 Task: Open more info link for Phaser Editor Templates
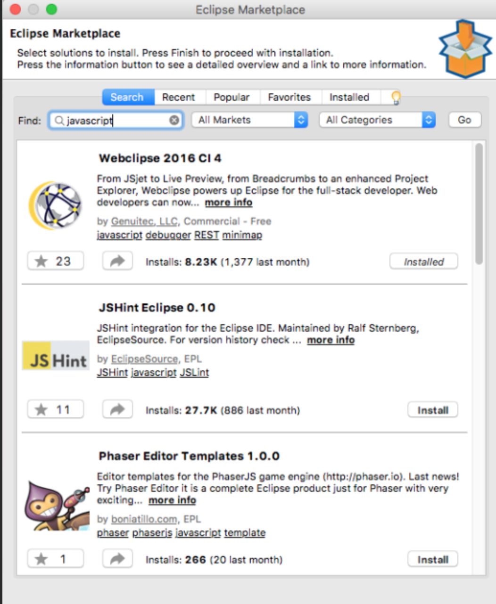173,500
